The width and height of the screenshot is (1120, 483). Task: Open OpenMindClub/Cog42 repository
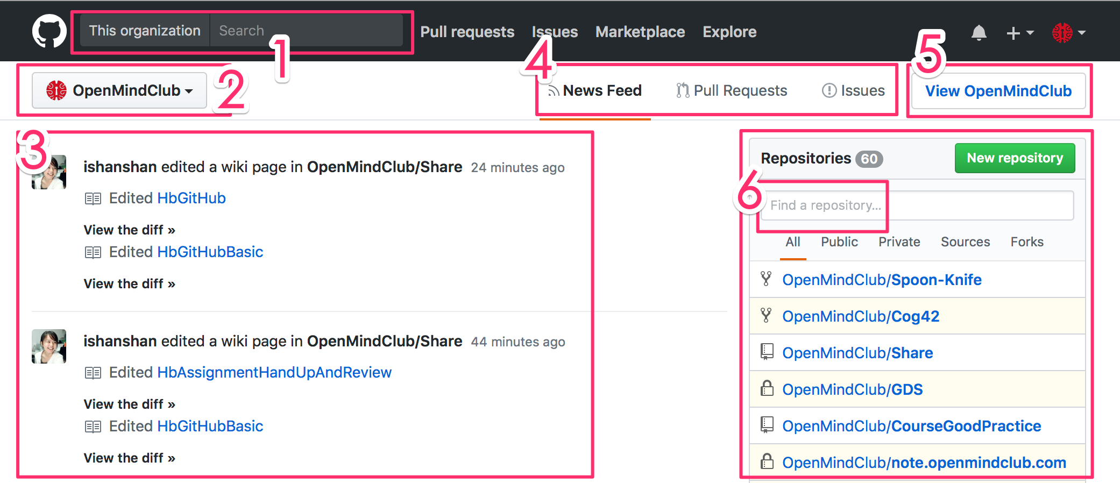point(861,316)
